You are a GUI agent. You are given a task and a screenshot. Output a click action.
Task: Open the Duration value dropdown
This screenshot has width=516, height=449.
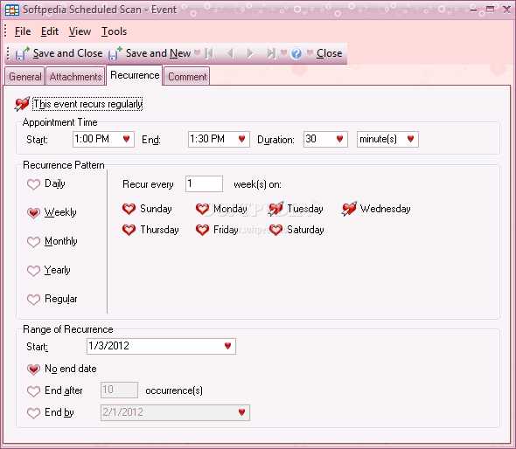[x=340, y=139]
